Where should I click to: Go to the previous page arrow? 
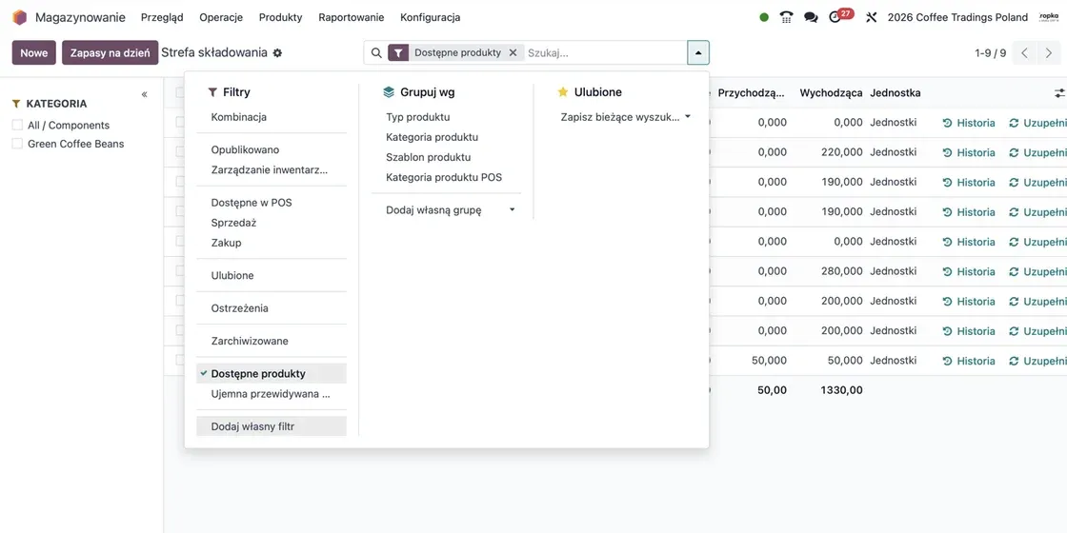(x=1024, y=53)
